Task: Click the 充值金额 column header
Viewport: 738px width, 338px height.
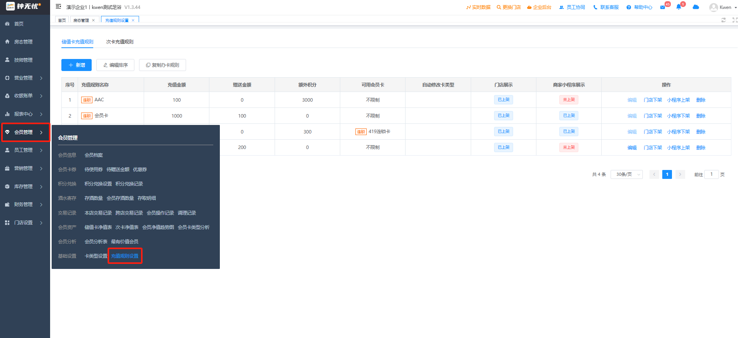Action: click(x=177, y=85)
